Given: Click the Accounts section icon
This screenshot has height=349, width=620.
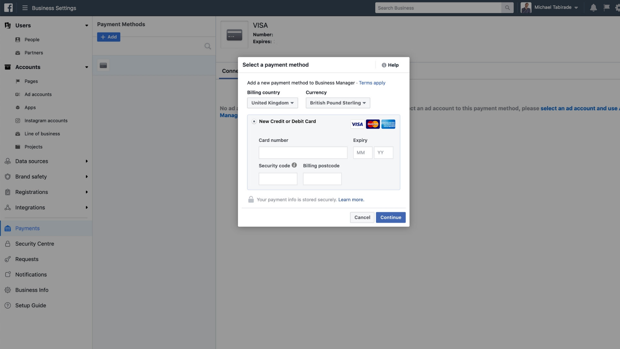Looking at the screenshot, I should pyautogui.click(x=8, y=67).
